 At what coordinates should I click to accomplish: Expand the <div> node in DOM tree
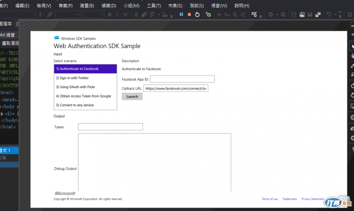(x=2, y=114)
